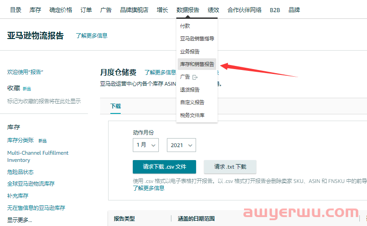Select 付款 in the dropdown menu
The height and width of the screenshot is (226, 367).
[x=185, y=26]
